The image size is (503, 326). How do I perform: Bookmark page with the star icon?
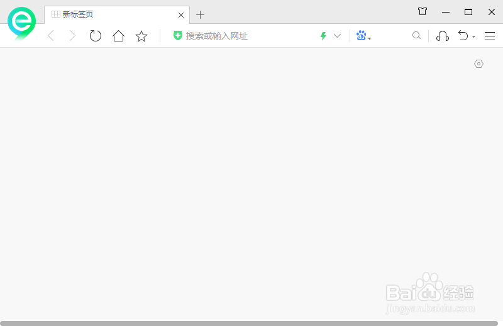[x=141, y=36]
